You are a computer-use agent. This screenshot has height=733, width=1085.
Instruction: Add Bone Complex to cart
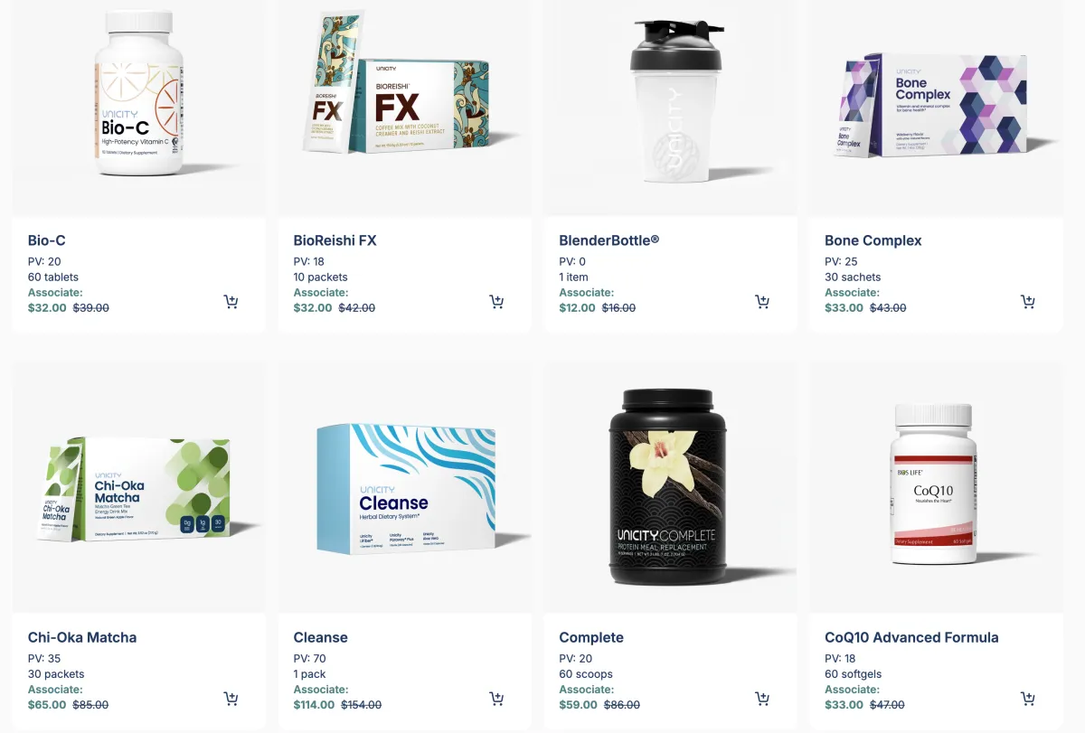coord(1028,302)
